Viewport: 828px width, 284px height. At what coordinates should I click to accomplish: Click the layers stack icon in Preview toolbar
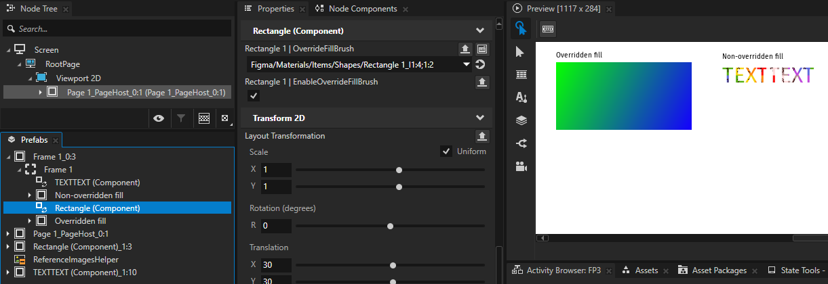pyautogui.click(x=521, y=120)
